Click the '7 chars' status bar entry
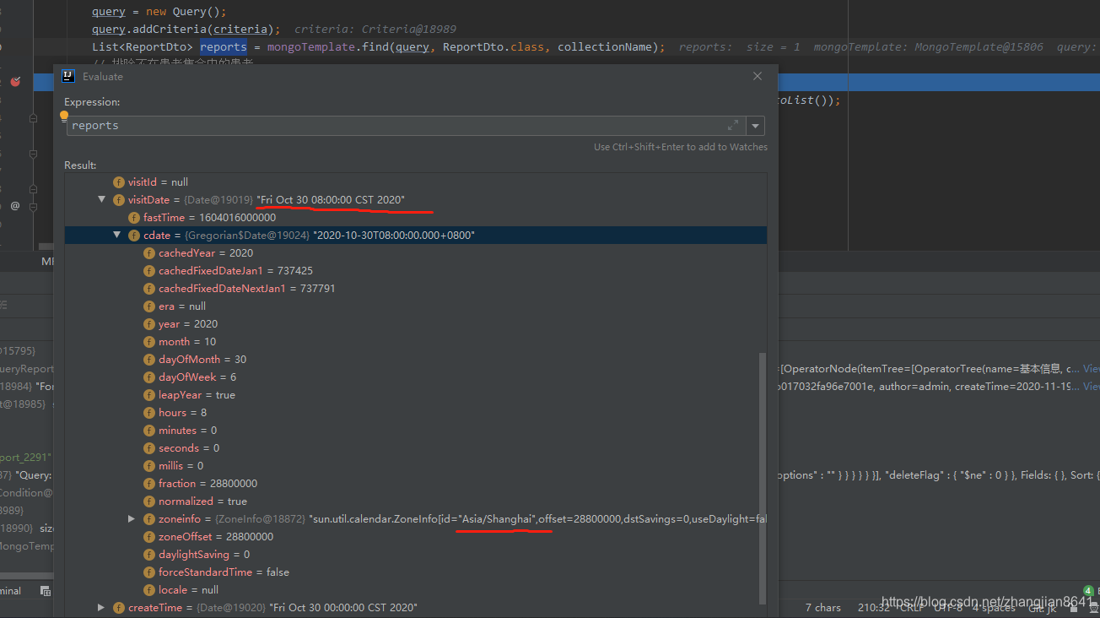 pos(822,607)
